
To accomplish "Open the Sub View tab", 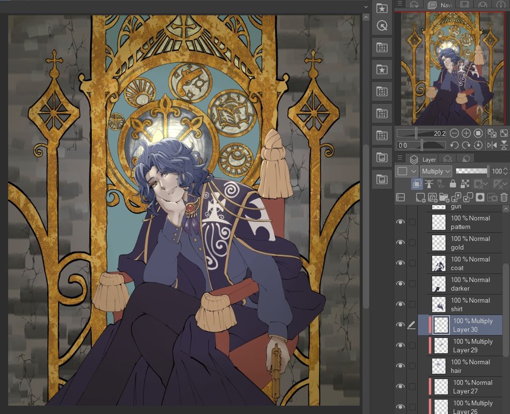I will click(x=465, y=5).
